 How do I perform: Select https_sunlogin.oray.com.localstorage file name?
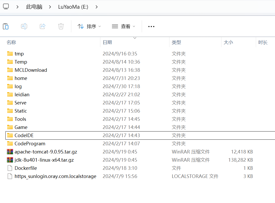[x=55, y=176]
